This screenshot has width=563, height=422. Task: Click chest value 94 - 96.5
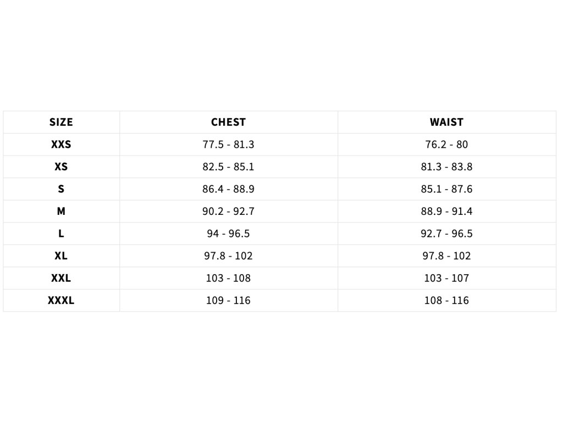point(228,233)
